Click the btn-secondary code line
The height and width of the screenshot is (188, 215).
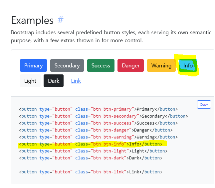(104, 116)
